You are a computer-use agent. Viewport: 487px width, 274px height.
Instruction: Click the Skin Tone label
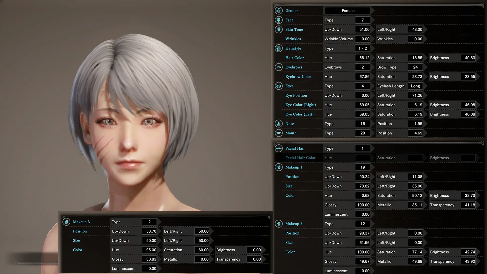294,29
